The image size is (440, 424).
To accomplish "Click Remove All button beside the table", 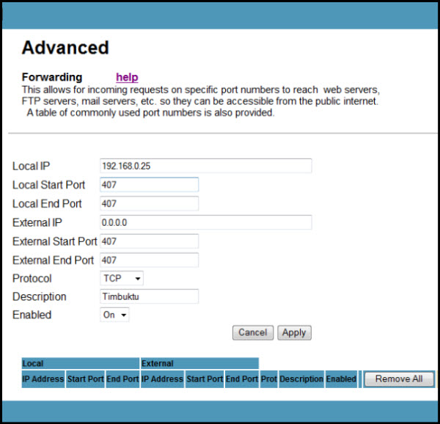I will (x=399, y=379).
